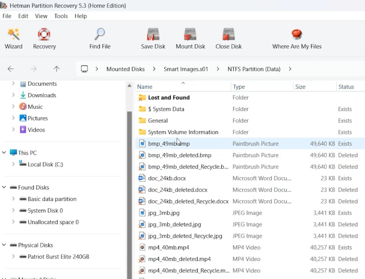Image resolution: width=365 pixels, height=279 pixels.
Task: Click the This PC monitor icon
Action: tap(13, 153)
